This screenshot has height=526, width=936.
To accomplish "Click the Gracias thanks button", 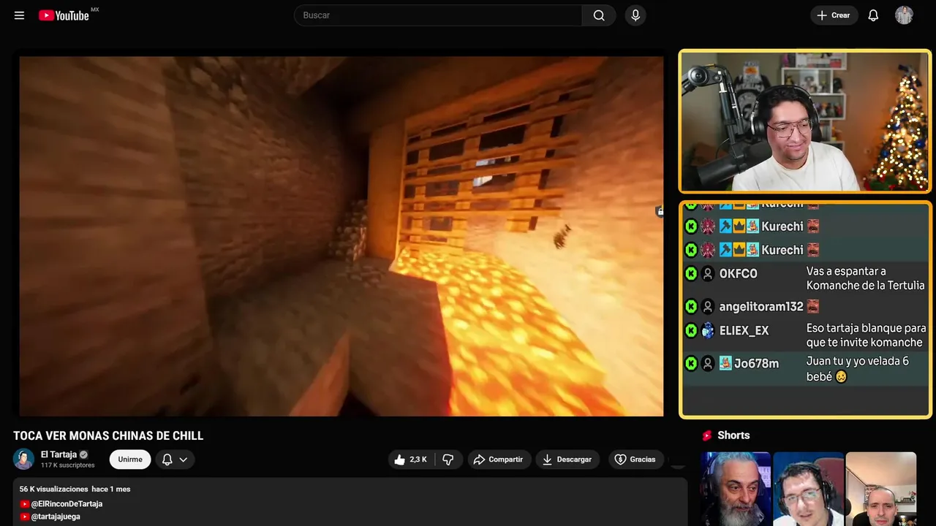I will [x=635, y=460].
